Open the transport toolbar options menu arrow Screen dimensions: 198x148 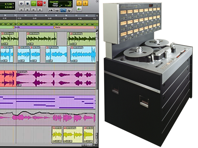(97, 1)
